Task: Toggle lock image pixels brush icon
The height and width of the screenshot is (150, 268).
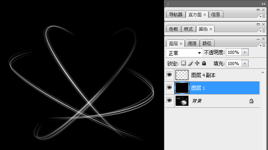Action: [x=190, y=63]
